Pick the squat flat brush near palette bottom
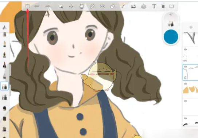The height and width of the screenshot is (138, 198). (x=4, y=129)
